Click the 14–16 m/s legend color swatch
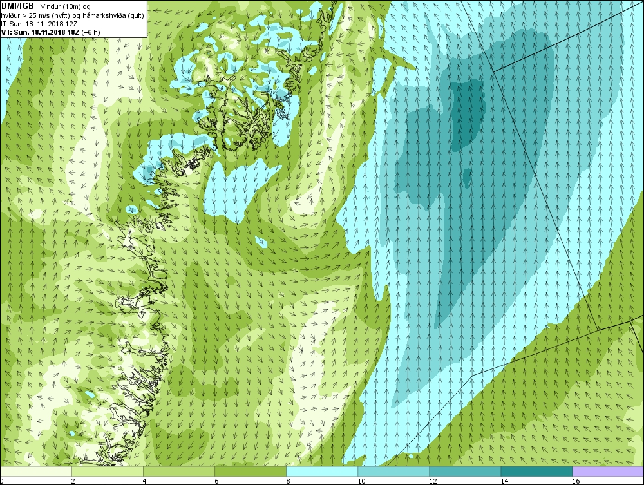 coord(536,471)
